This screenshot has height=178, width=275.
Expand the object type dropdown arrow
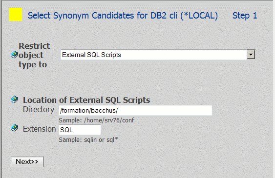pyautogui.click(x=251, y=55)
